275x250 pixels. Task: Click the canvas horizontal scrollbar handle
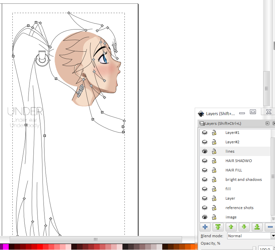coord(96,239)
